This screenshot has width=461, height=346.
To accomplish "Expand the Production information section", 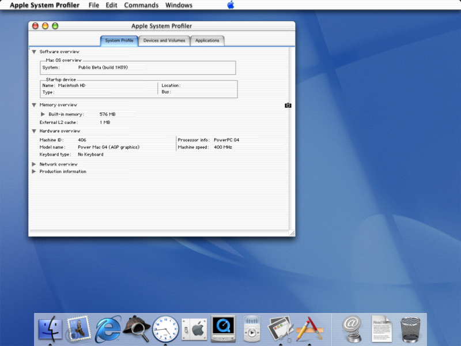I will [x=34, y=171].
